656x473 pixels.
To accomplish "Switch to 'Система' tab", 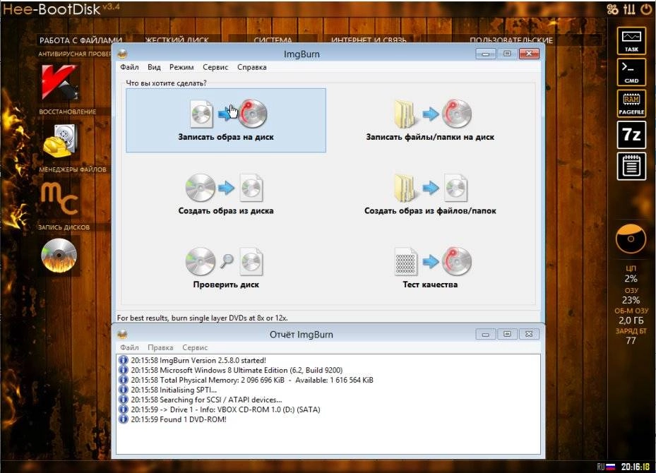I will (x=273, y=40).
